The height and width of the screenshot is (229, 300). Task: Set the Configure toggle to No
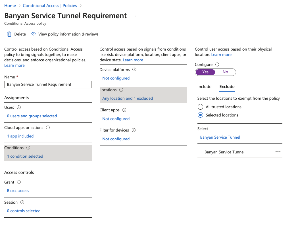point(225,72)
